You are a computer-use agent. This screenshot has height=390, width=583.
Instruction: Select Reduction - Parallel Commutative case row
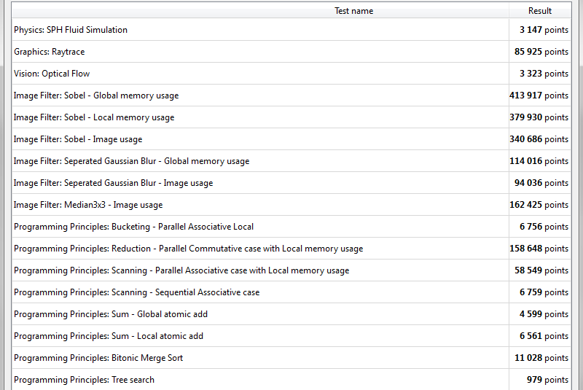click(x=188, y=249)
